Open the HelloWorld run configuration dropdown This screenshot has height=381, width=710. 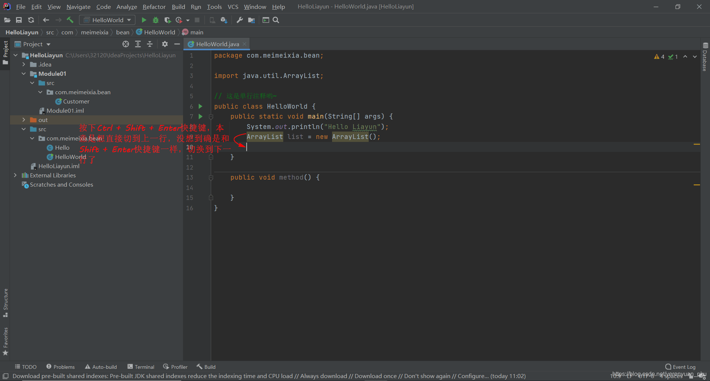(x=108, y=20)
